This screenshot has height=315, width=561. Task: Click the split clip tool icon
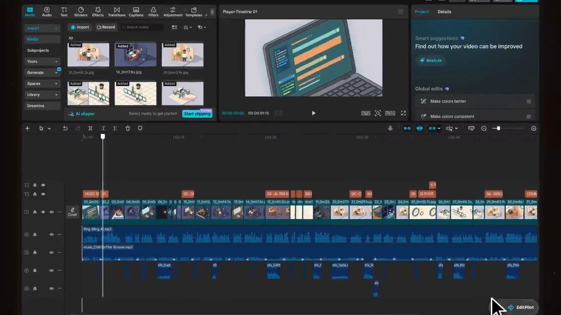[x=90, y=128]
